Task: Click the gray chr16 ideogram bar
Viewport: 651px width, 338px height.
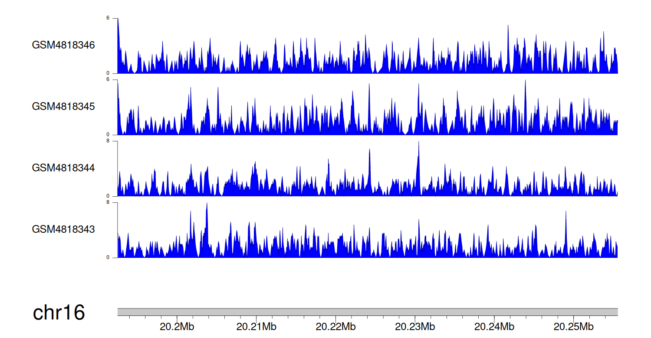Action: 367,312
